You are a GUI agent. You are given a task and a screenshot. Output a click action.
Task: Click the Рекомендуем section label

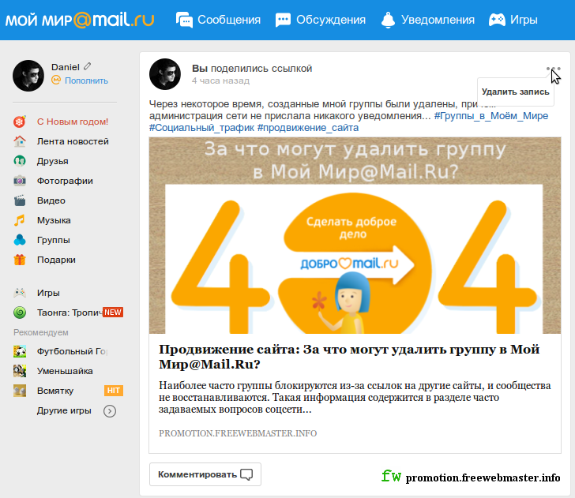pyautogui.click(x=41, y=332)
